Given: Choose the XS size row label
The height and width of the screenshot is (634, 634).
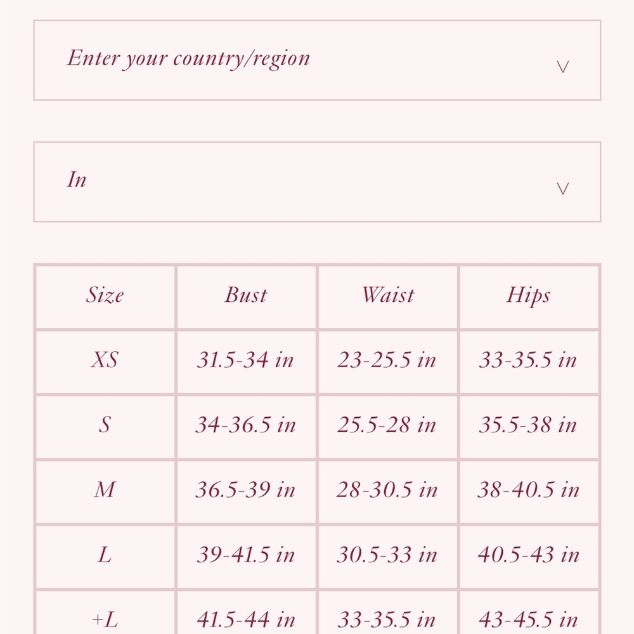Looking at the screenshot, I should point(105,360).
